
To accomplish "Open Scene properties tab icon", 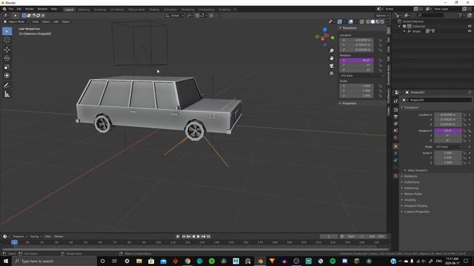I will click(395, 131).
